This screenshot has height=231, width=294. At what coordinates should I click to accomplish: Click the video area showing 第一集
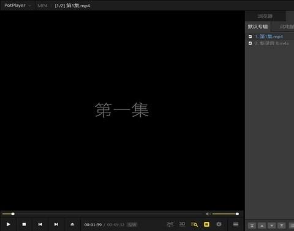click(122, 110)
